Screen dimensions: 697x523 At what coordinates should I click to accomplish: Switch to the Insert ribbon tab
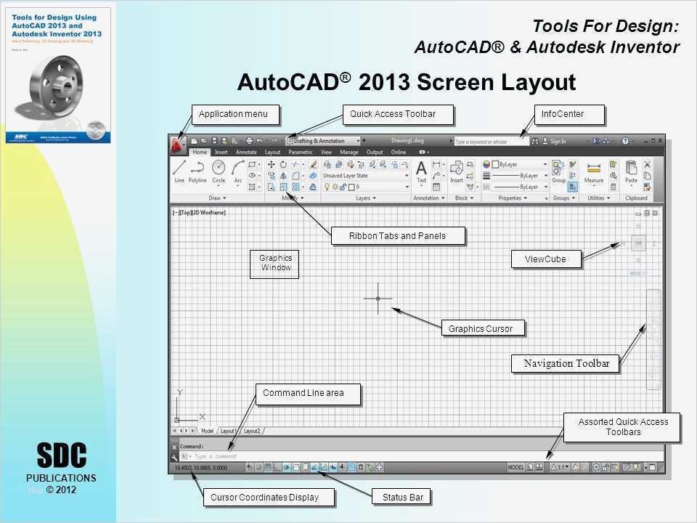(221, 152)
